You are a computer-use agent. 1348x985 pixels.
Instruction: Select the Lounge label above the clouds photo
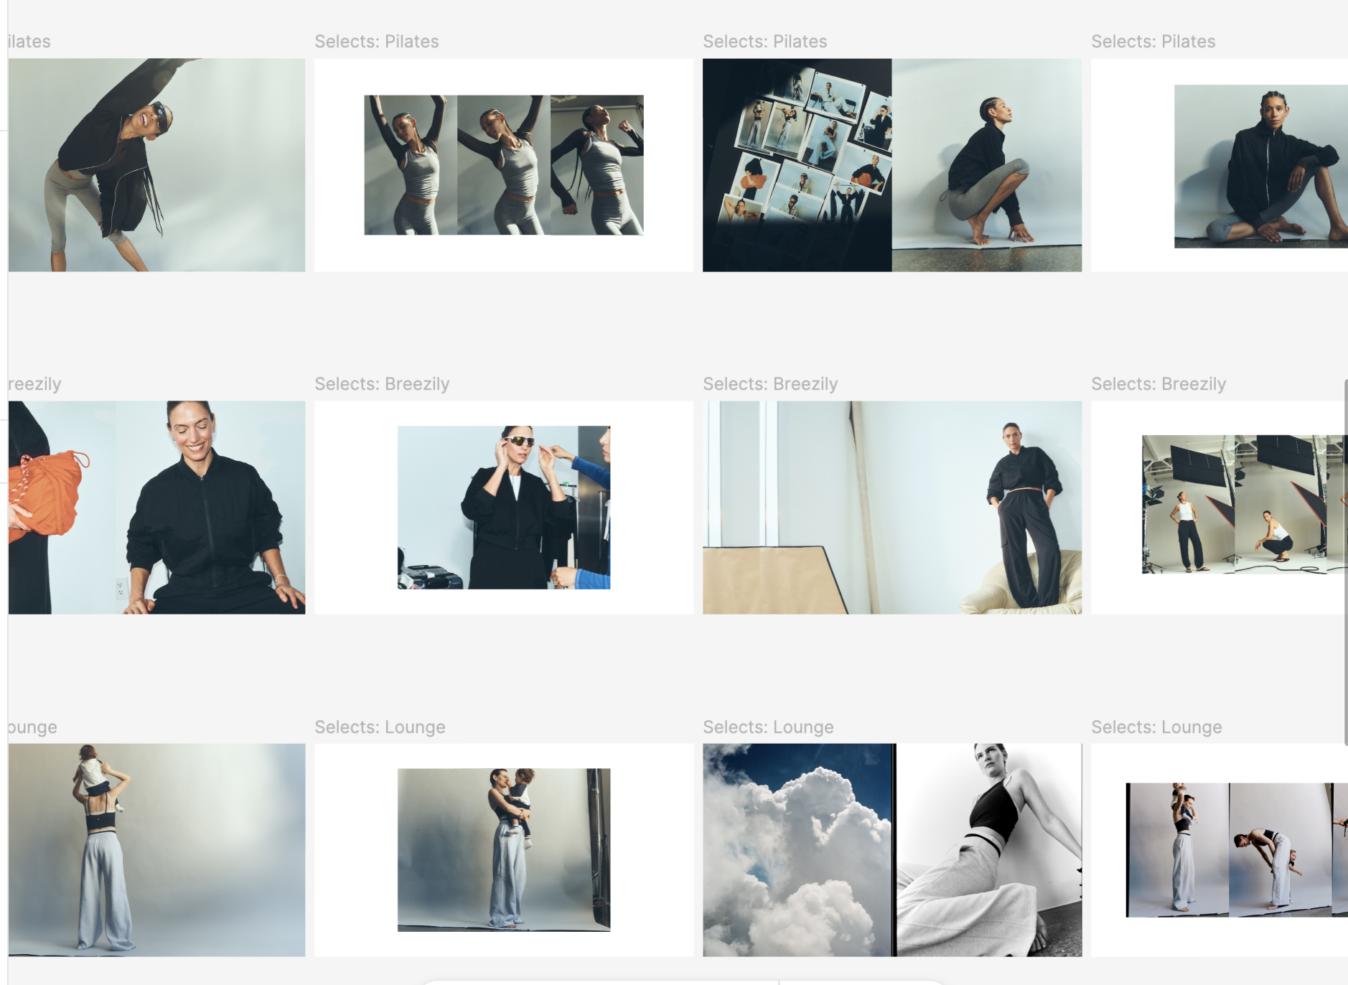[x=768, y=727]
